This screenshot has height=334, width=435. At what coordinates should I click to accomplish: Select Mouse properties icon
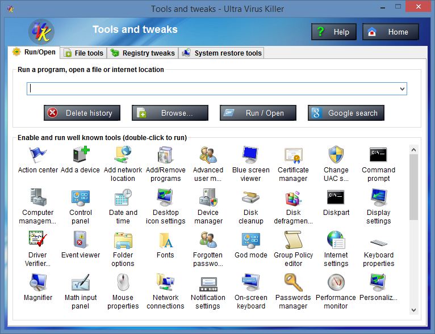(123, 282)
